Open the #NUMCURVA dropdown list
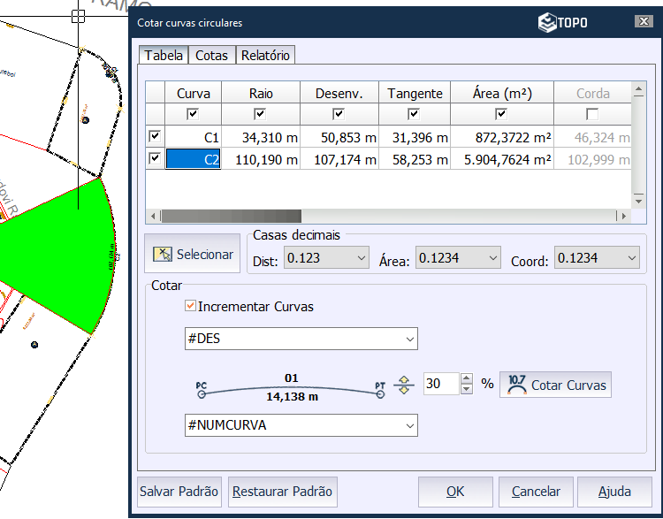Screen dimensions: 663x519 (x=408, y=425)
